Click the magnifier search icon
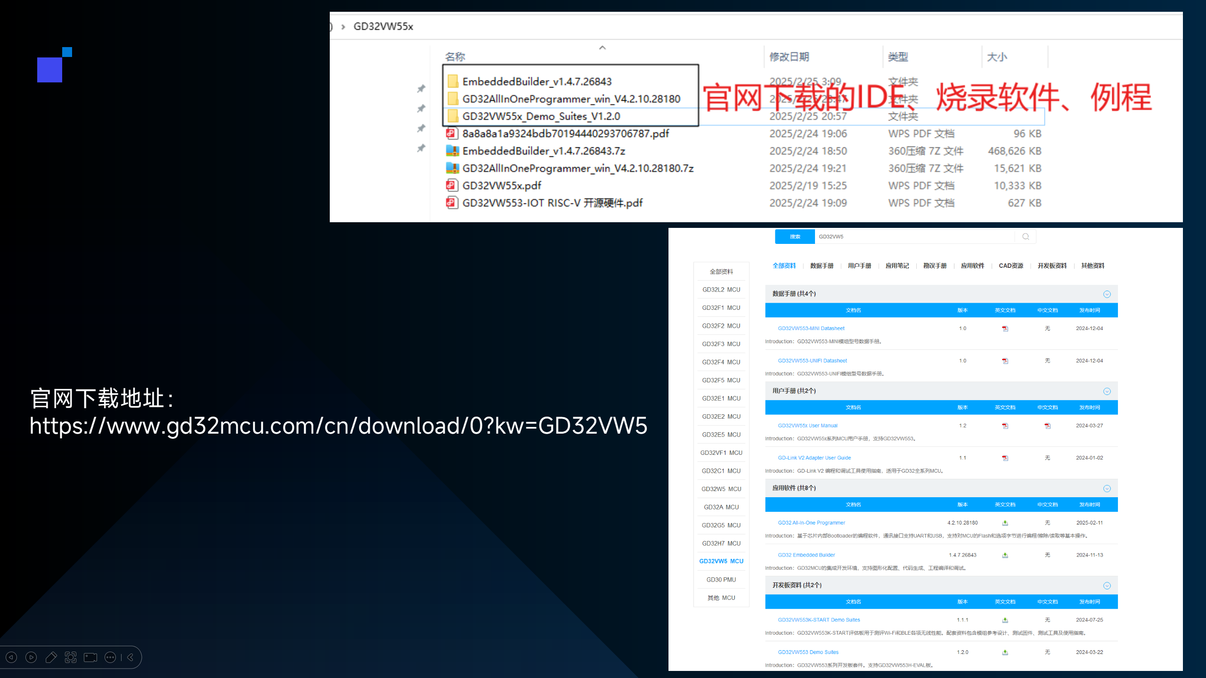 1026,237
